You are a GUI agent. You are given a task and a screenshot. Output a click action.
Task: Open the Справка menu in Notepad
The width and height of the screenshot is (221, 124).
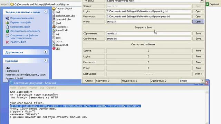(x=51, y=87)
